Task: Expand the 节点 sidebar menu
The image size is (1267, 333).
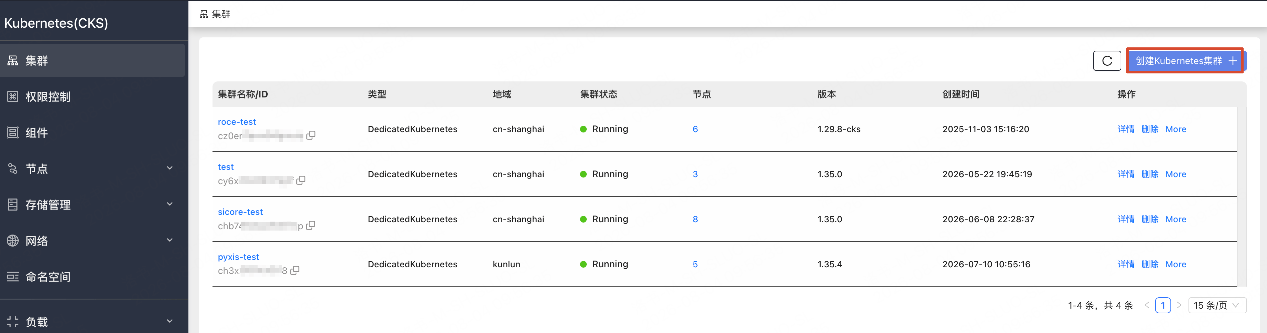Action: point(170,169)
